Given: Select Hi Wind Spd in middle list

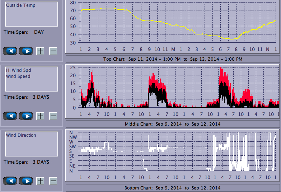Looking at the screenshot, I should (x=18, y=70).
